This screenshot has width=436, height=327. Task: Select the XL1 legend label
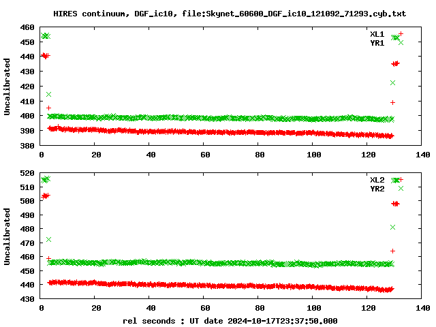pos(377,34)
